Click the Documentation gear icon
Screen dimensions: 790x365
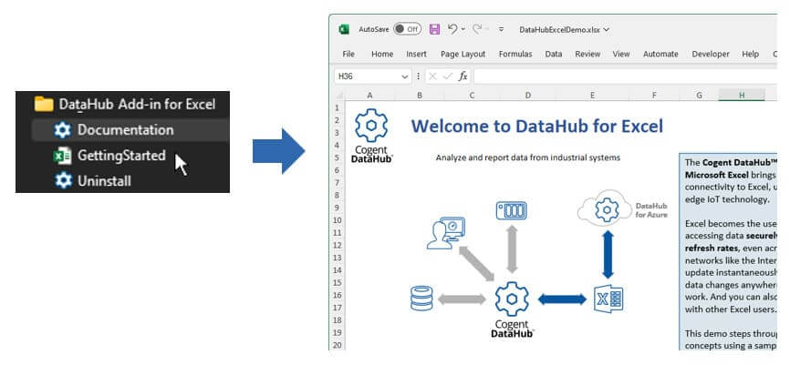62,130
